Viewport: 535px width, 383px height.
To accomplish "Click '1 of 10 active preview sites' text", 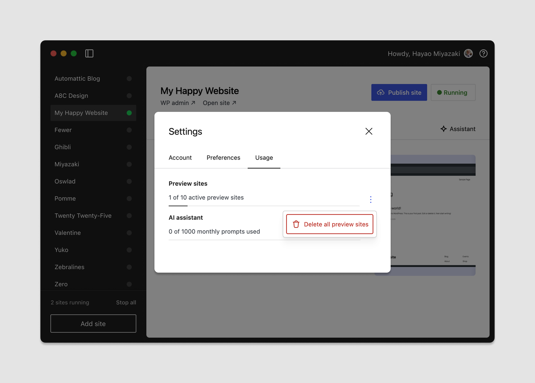I will [x=206, y=198].
